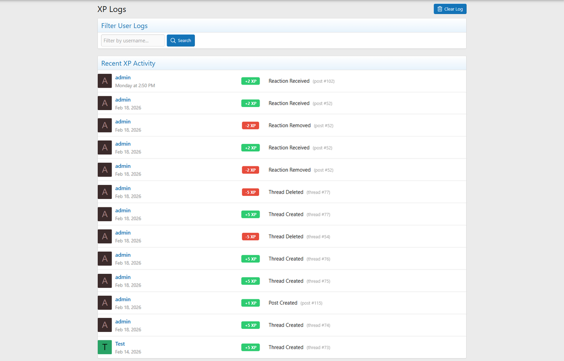Open admin profile from Monday 2:50 PM entry
The height and width of the screenshot is (361, 564).
[123, 77]
